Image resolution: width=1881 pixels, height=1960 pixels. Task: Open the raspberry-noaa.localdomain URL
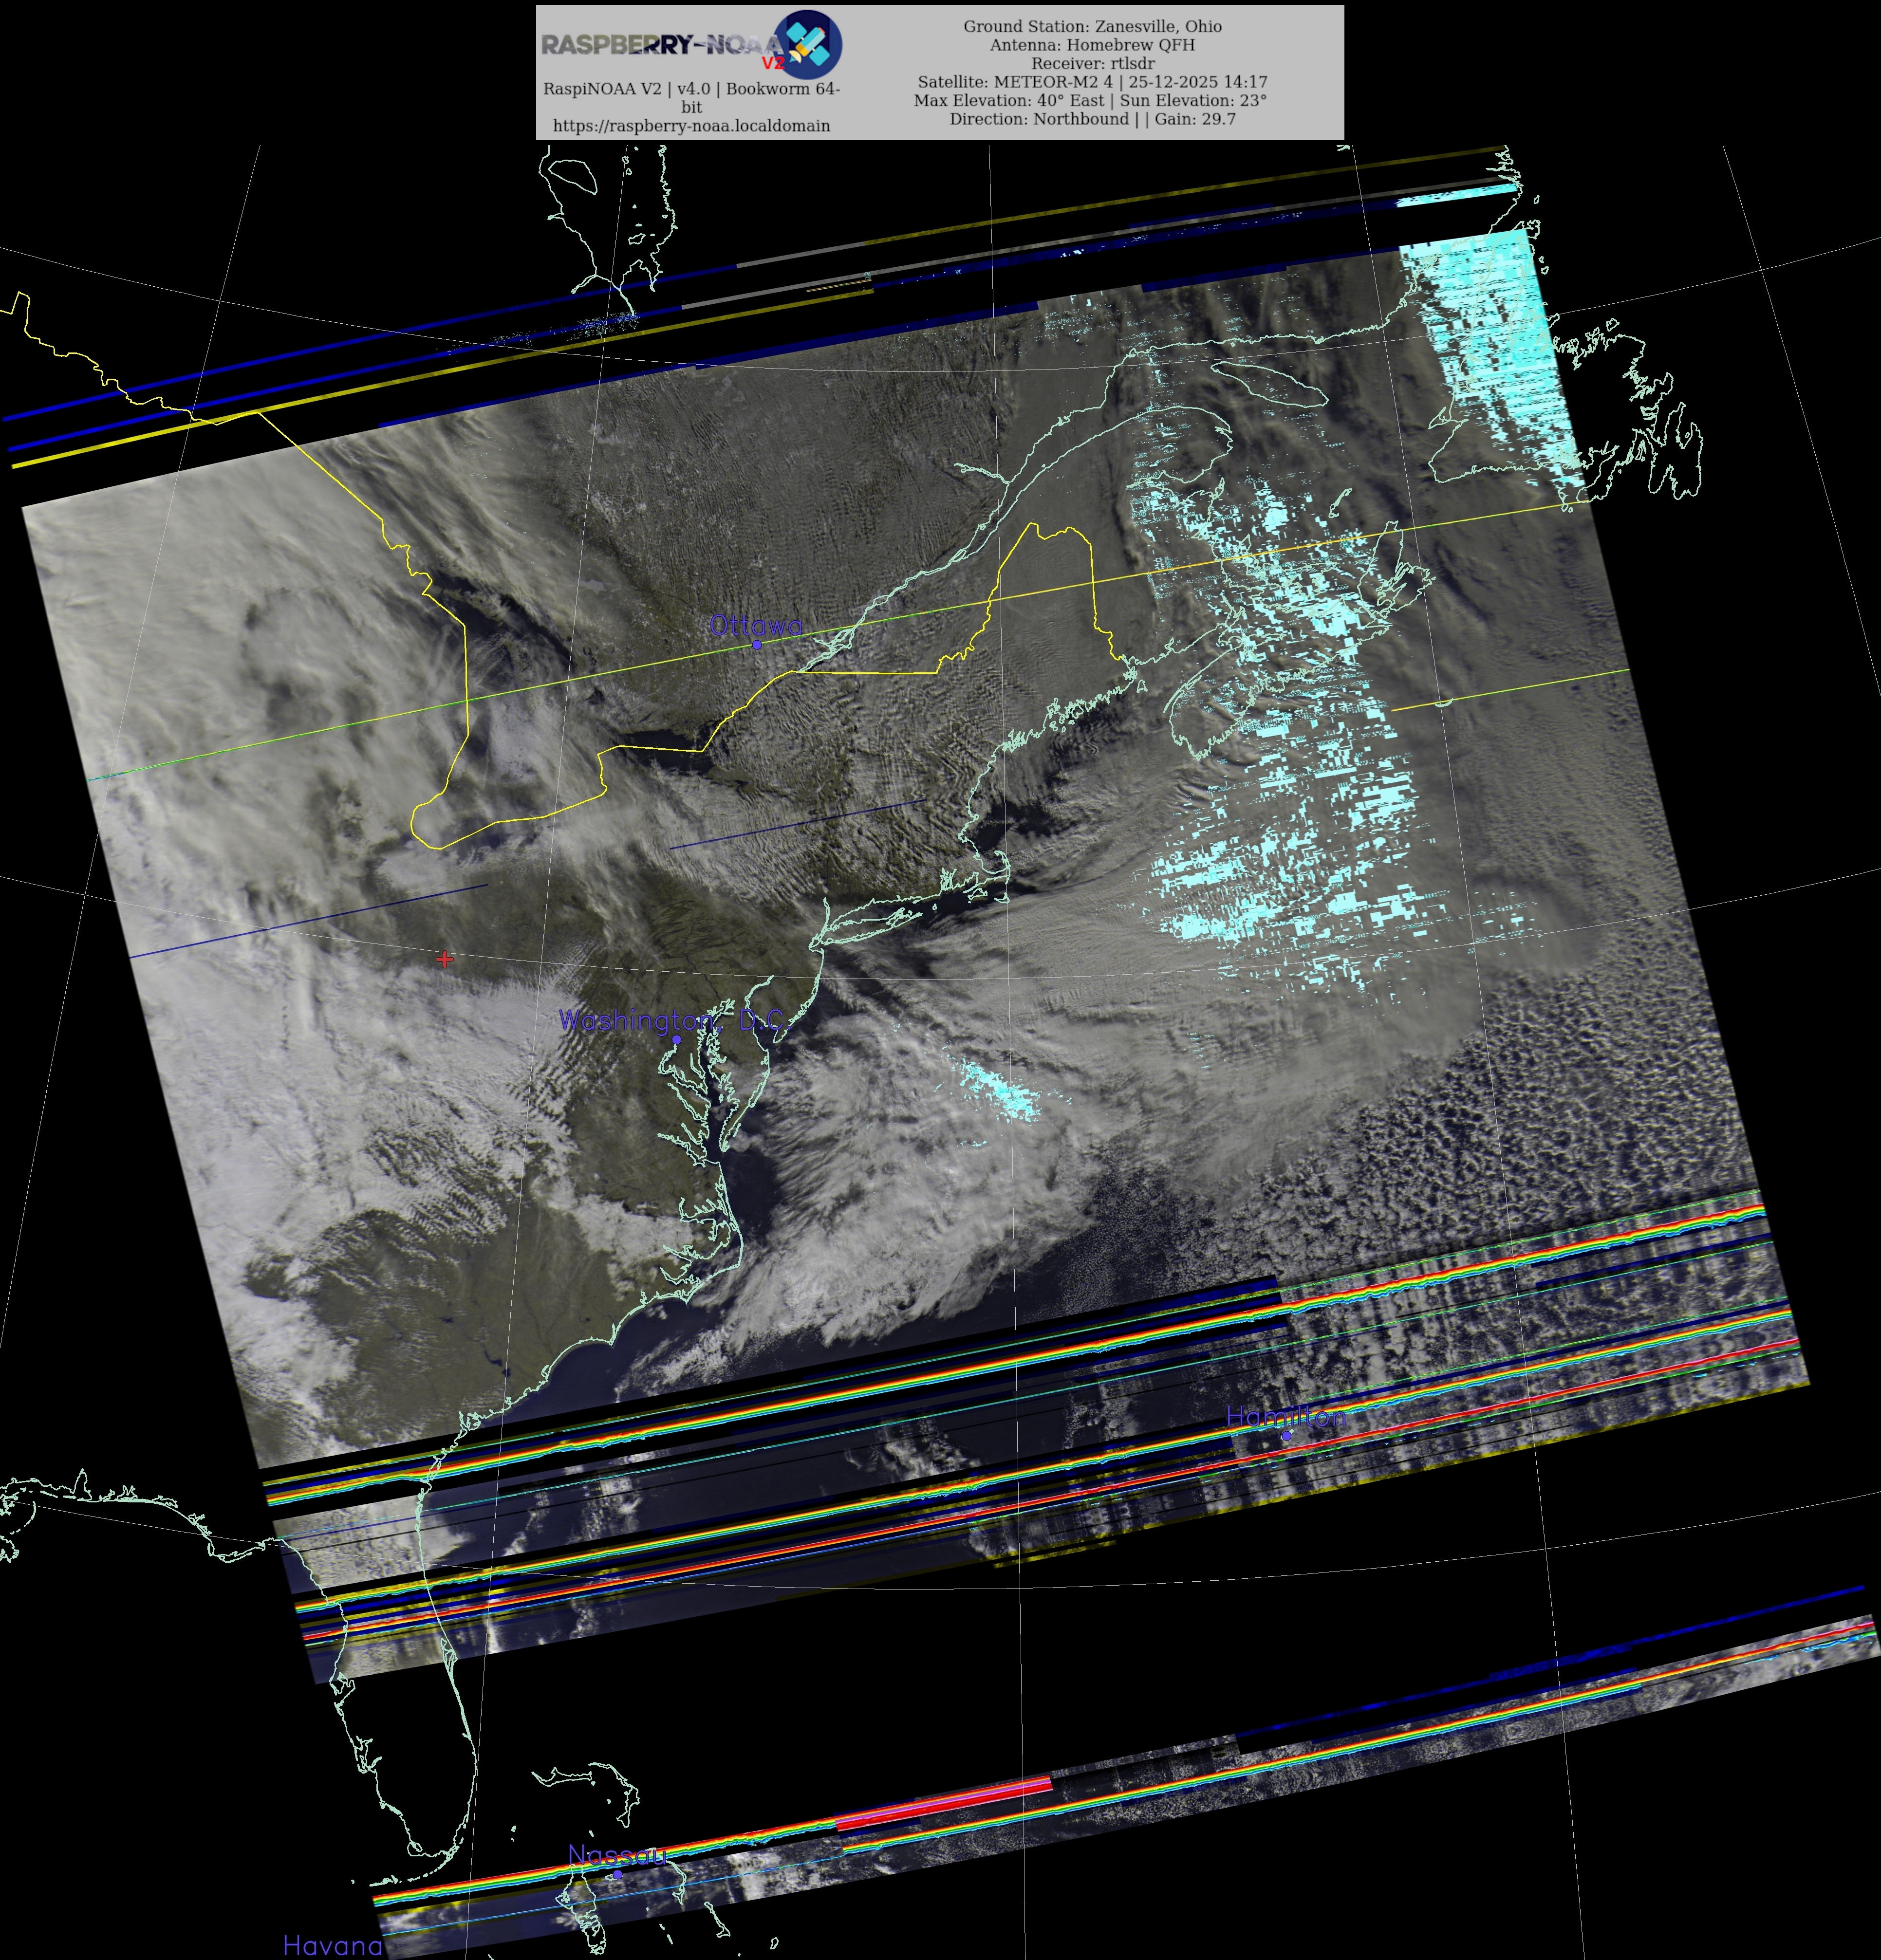(691, 126)
